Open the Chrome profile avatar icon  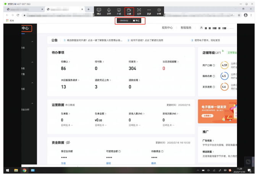pyautogui.click(x=246, y=15)
